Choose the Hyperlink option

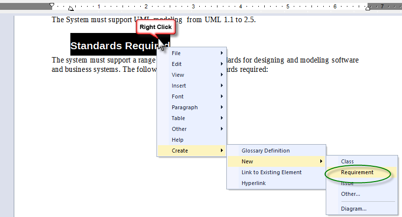pos(254,183)
